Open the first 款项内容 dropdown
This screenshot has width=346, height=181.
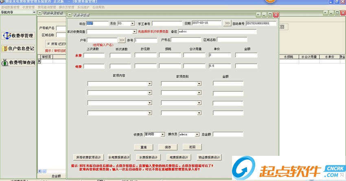tap(150, 84)
